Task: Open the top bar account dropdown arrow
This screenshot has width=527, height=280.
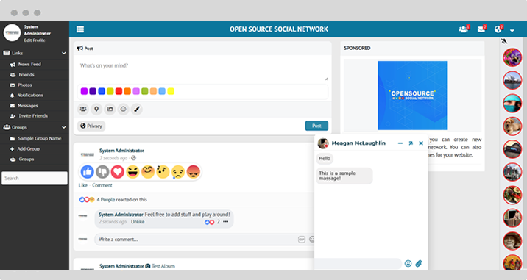Action: (512, 31)
